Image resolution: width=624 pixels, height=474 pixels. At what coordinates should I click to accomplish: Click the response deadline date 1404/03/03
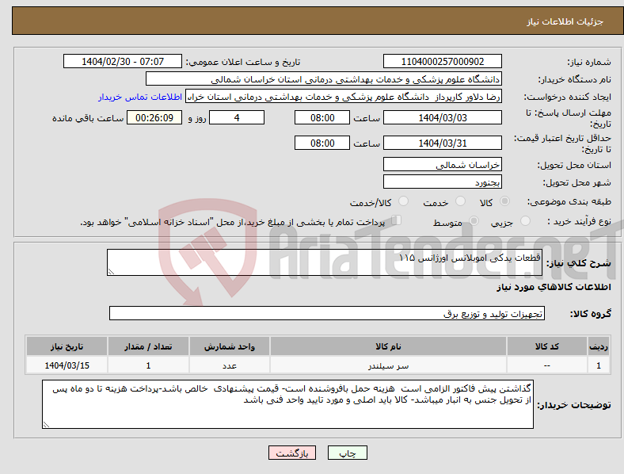click(x=442, y=117)
